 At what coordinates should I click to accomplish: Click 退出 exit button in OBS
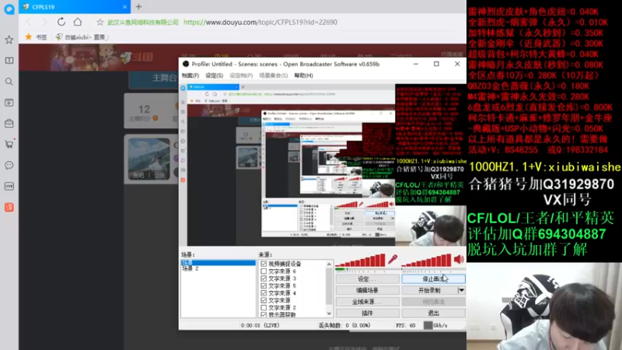433,313
